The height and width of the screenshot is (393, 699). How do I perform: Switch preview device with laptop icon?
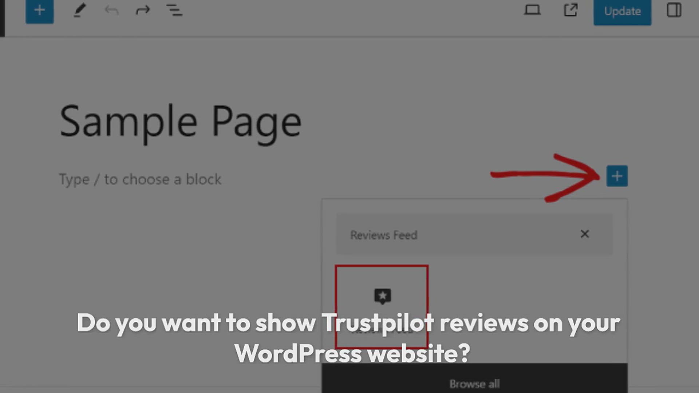(x=532, y=10)
